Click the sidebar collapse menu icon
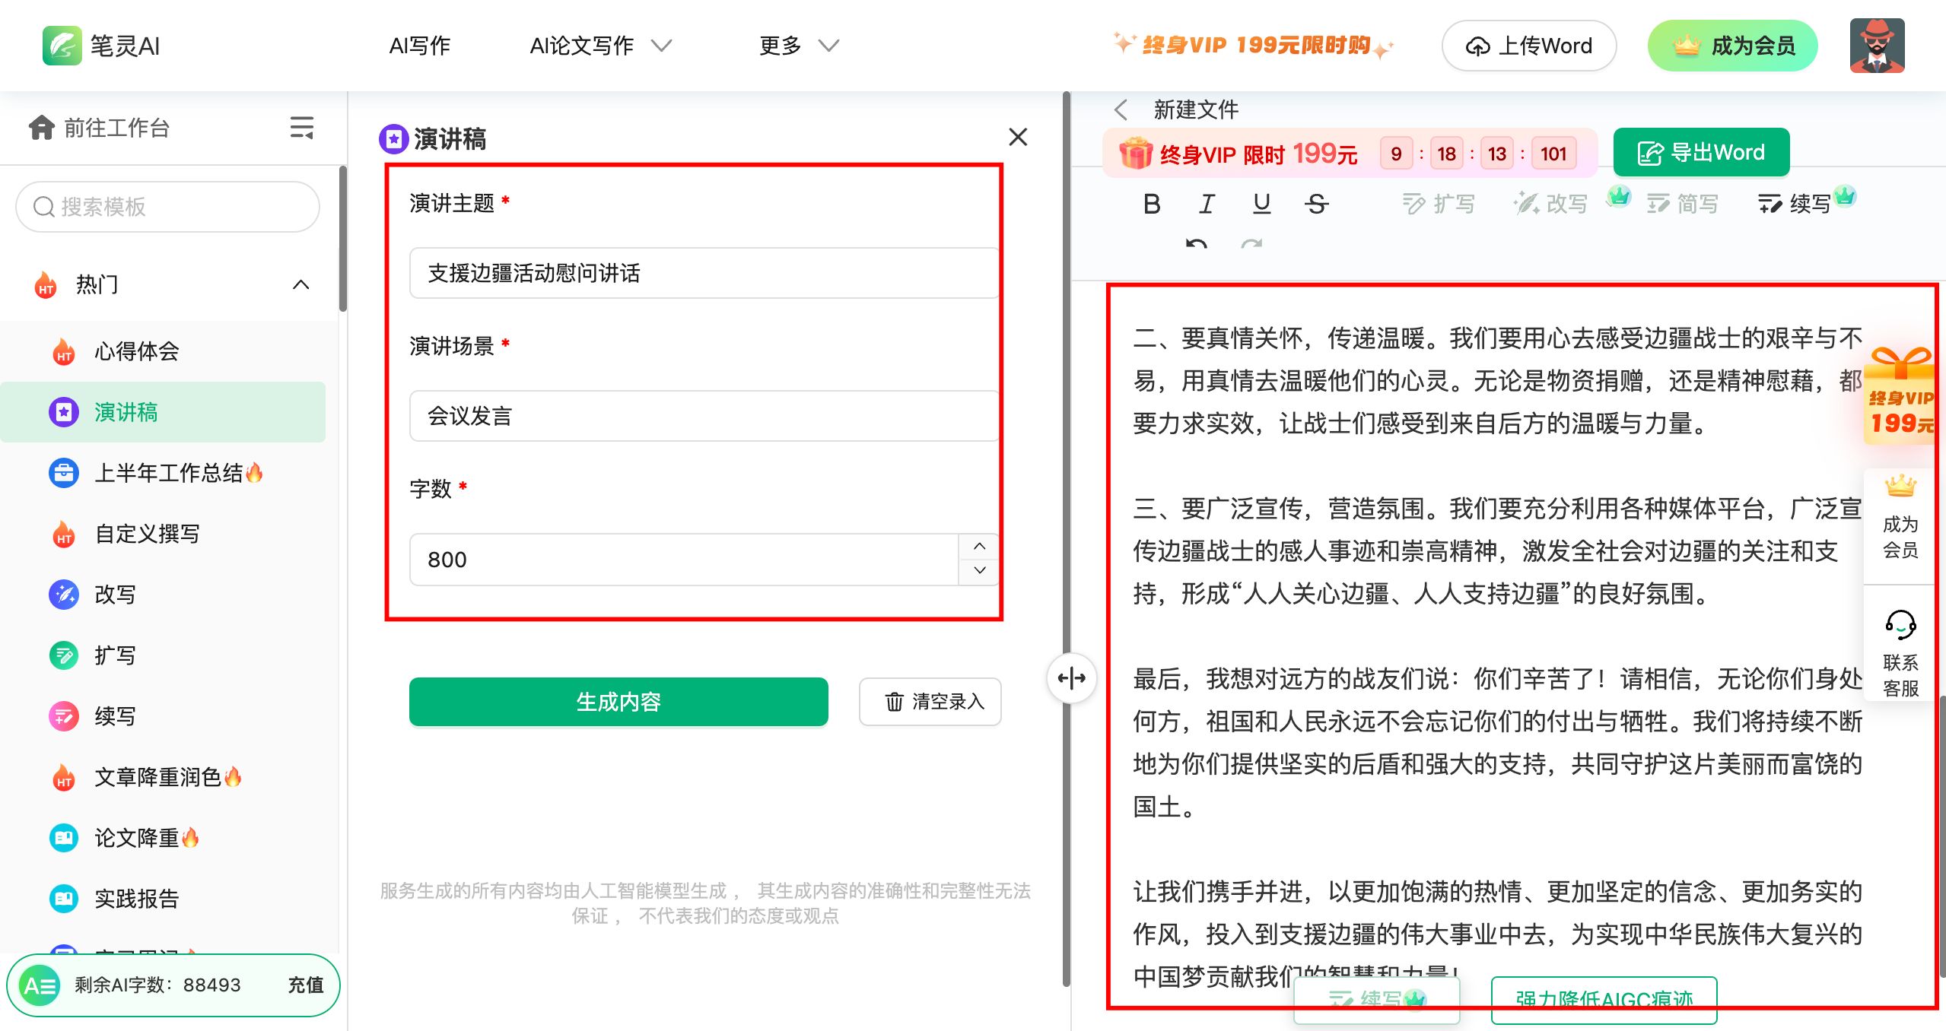Screen dimensions: 1946x1031 [301, 128]
